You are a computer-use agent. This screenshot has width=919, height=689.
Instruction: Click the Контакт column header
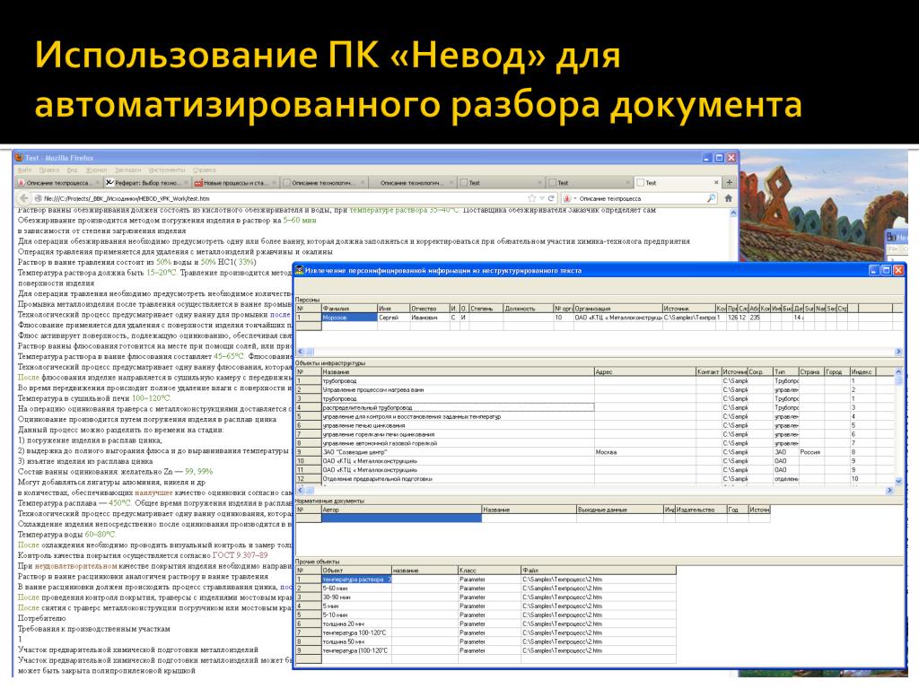coord(709,372)
